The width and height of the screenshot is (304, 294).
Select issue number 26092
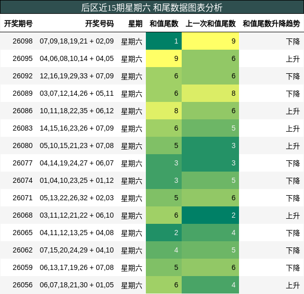tap(23, 76)
